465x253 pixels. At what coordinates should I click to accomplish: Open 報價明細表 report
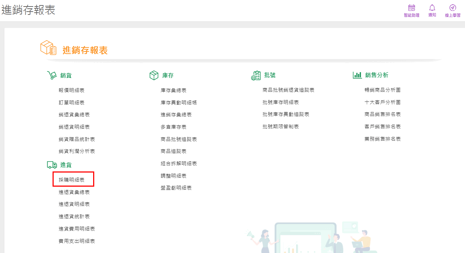(71, 90)
